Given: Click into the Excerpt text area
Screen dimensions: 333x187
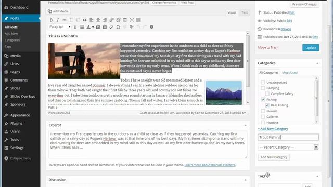Looking at the screenshot, I should [x=148, y=144].
